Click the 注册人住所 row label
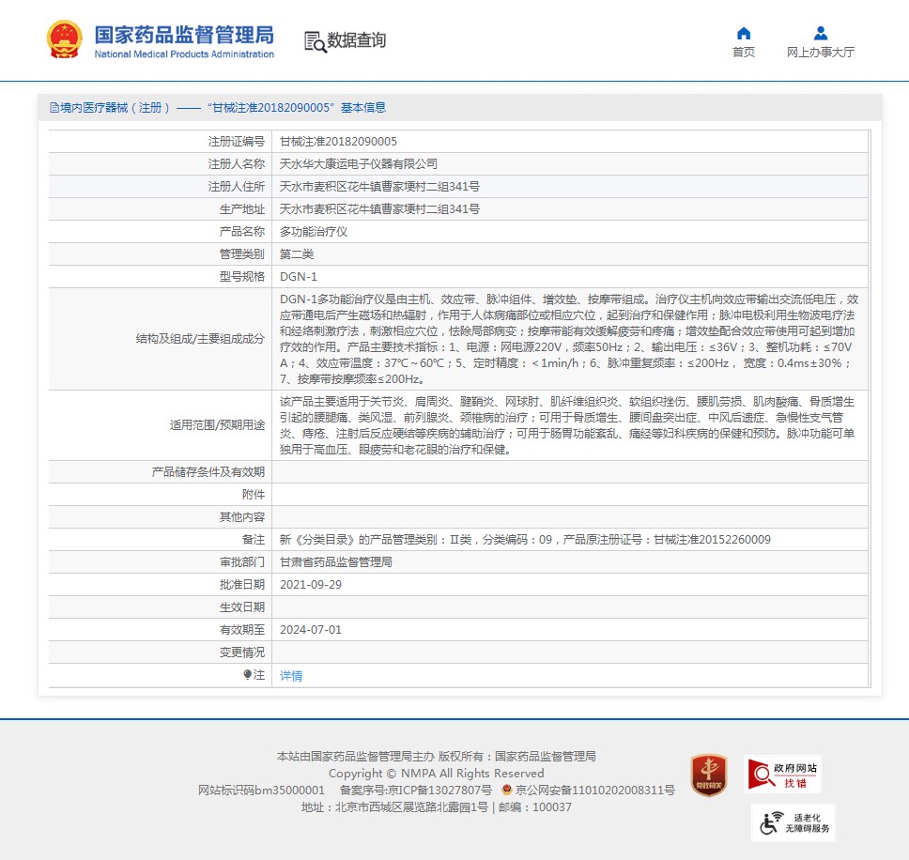Screen dimensions: 909x860 tap(237, 187)
